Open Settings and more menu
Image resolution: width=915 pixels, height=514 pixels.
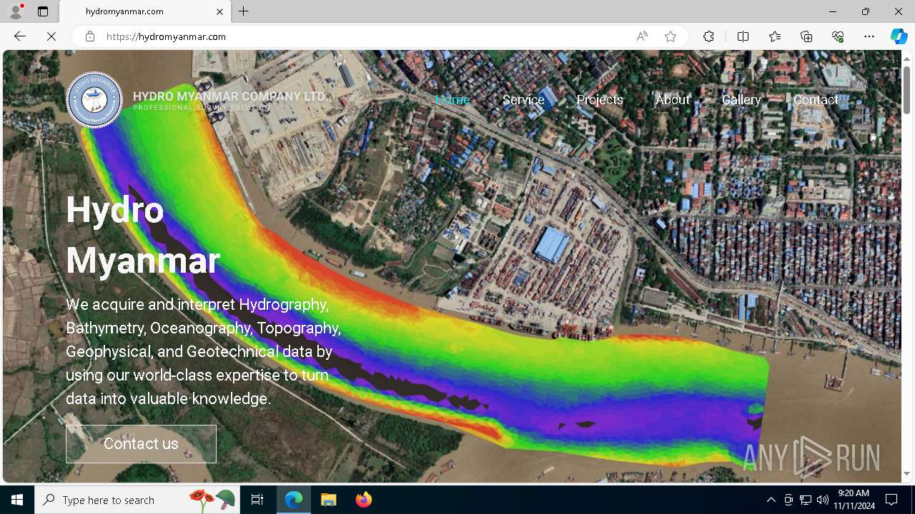[x=869, y=36]
